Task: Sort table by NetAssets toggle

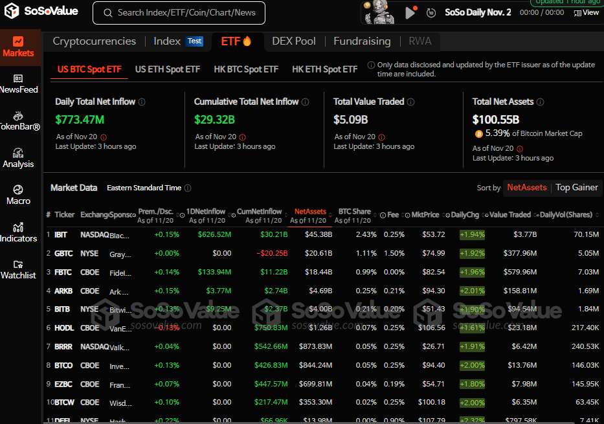Action: (526, 188)
